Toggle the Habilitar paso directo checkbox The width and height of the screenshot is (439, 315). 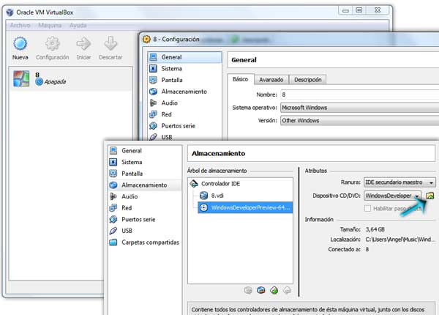click(x=367, y=209)
